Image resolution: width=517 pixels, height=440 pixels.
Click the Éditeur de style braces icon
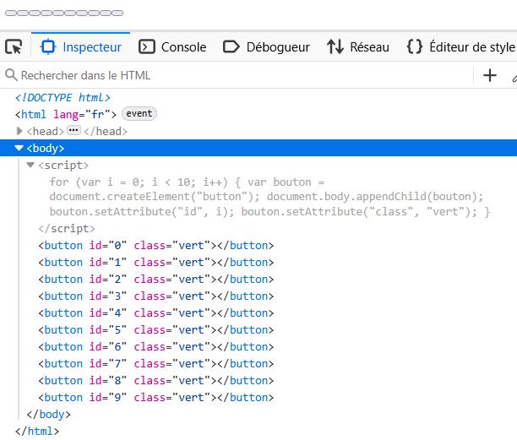(415, 46)
